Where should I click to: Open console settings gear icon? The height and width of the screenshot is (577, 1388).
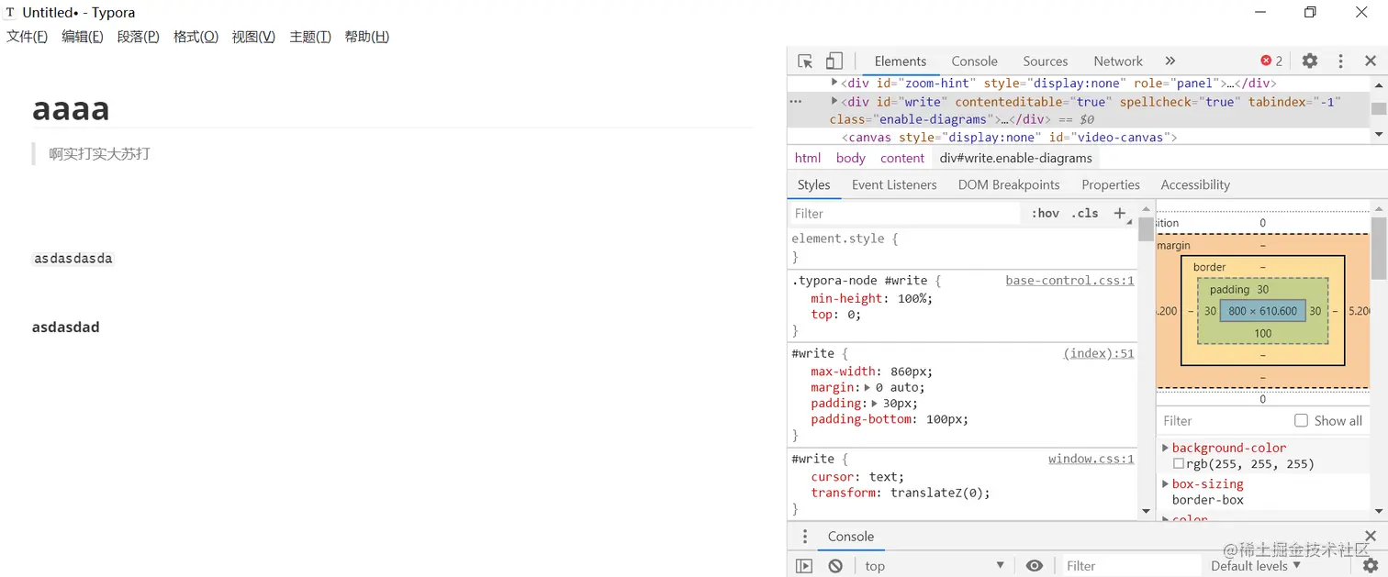pos(1371,566)
